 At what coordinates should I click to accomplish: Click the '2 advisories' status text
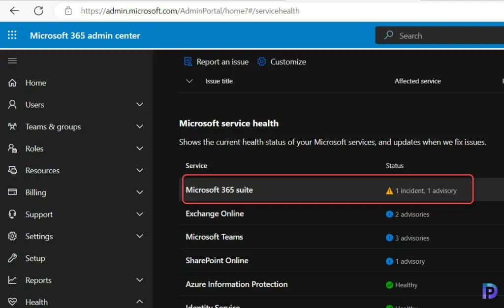click(412, 214)
